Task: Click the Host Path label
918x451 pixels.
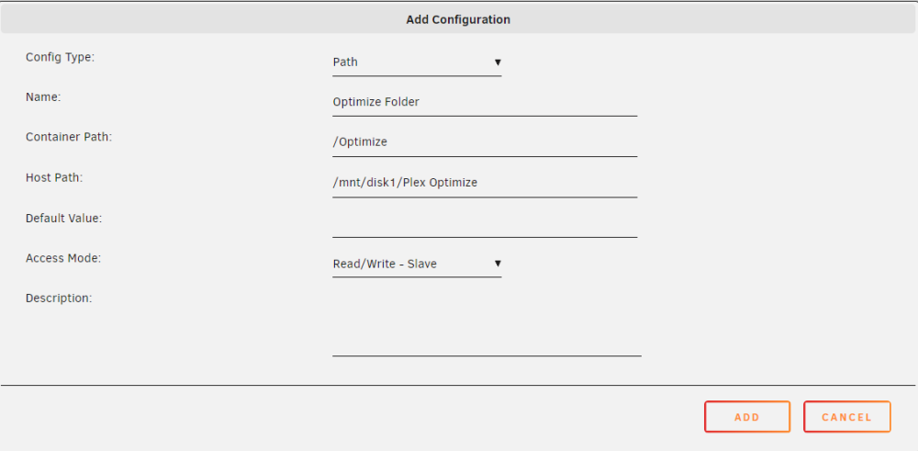Action: coord(54,177)
